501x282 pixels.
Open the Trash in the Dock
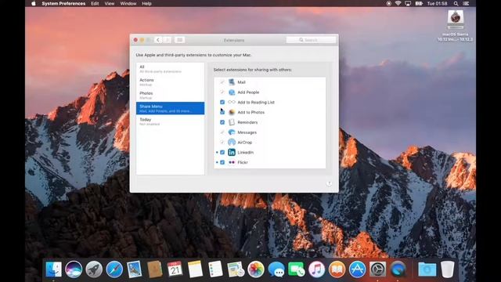click(x=448, y=269)
